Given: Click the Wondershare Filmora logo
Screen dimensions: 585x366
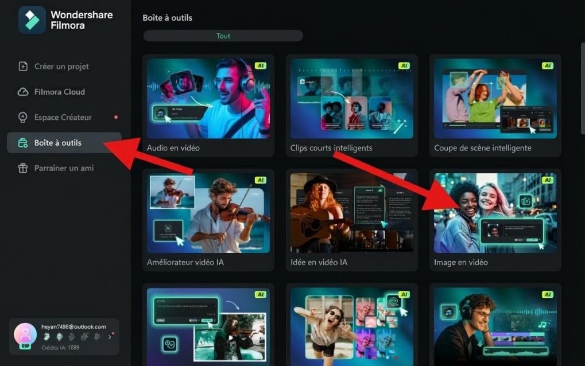Looking at the screenshot, I should click(32, 19).
